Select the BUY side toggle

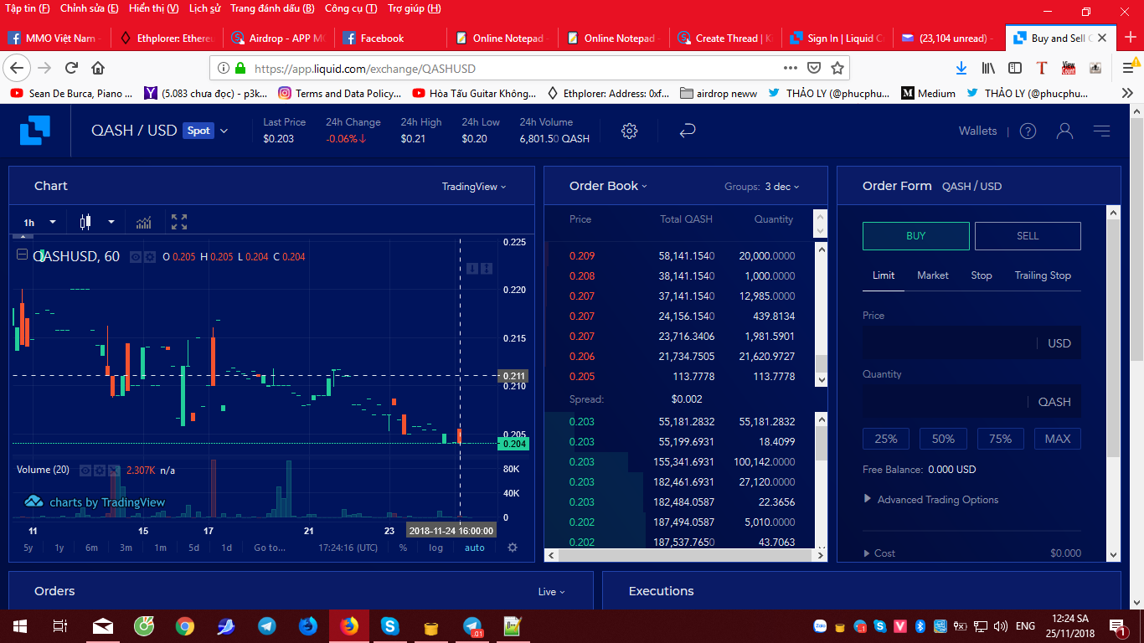(x=916, y=236)
